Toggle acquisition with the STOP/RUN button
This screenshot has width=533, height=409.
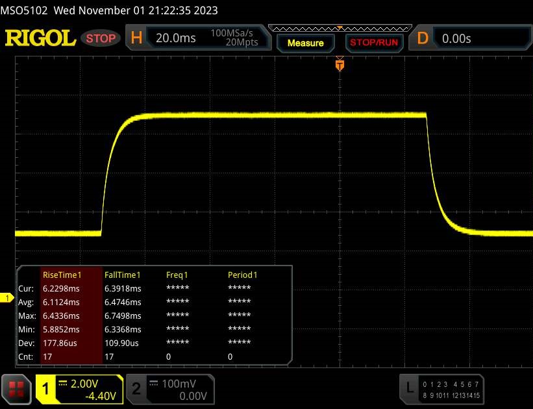pos(373,43)
